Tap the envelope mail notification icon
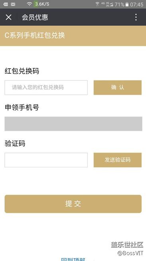 pos(13,4)
